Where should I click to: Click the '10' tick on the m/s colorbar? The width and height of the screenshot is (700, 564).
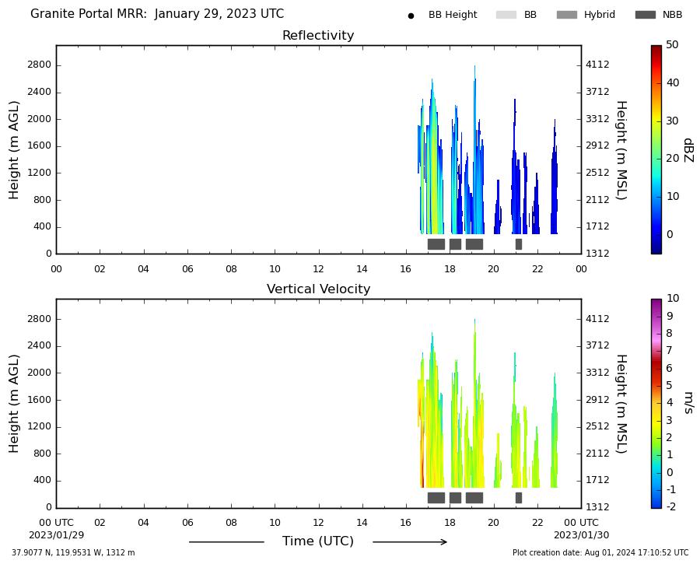[x=673, y=298]
